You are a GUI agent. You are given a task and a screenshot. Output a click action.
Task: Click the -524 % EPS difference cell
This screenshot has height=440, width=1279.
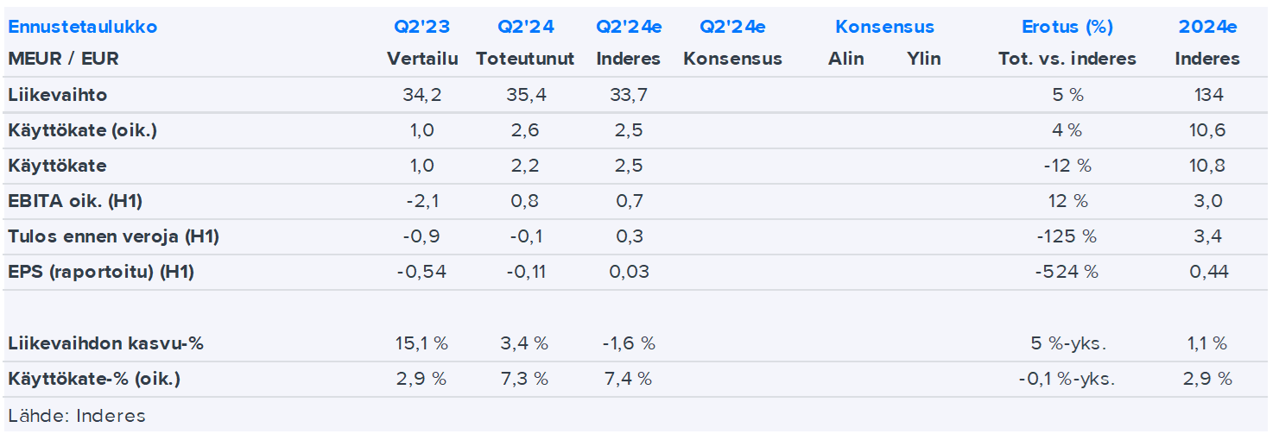click(x=1067, y=273)
